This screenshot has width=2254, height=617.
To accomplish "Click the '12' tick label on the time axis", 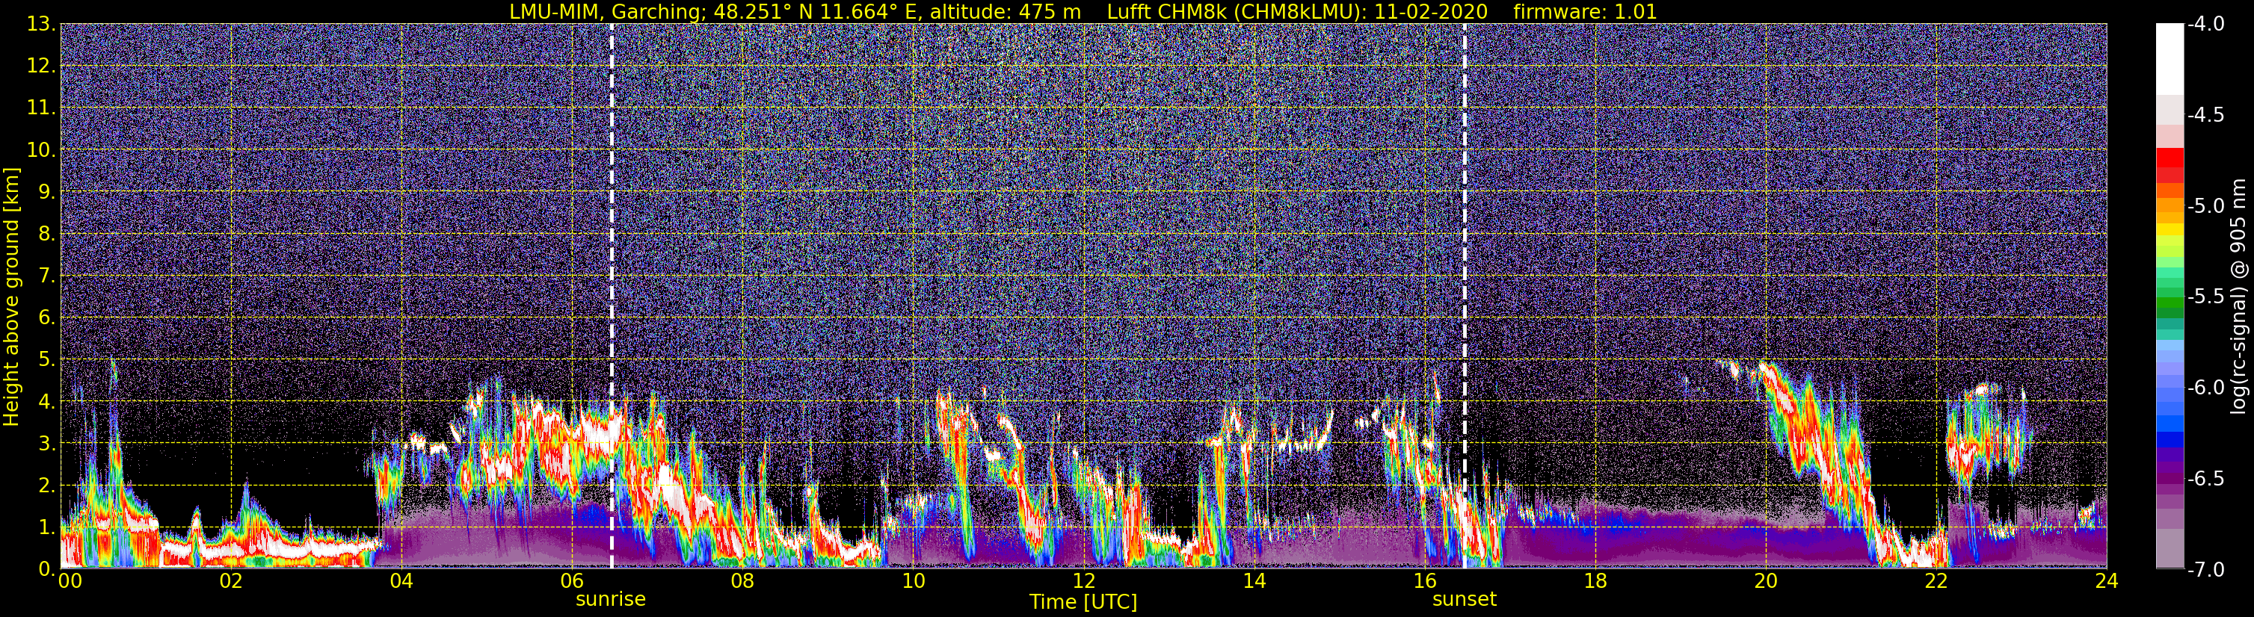I will pos(1083,581).
